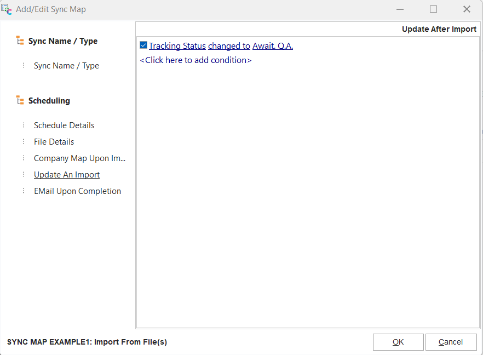The image size is (483, 355).
Task: Click the dotted handle beside File Details
Action: click(x=24, y=142)
